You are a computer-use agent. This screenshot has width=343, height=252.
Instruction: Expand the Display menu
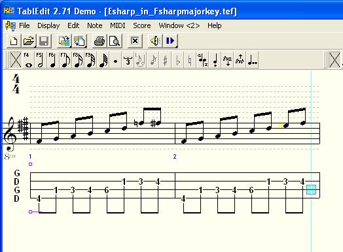[x=48, y=25]
